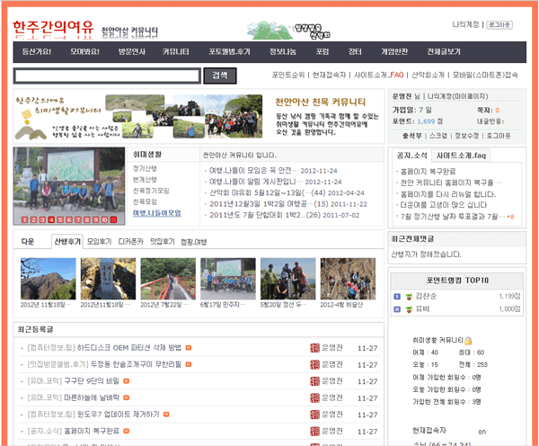Open 등산가요! in the navigation bar
539x446 pixels.
click(36, 52)
